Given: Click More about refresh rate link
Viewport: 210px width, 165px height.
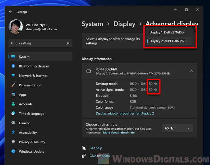Looking at the screenshot, I should point(119,132).
